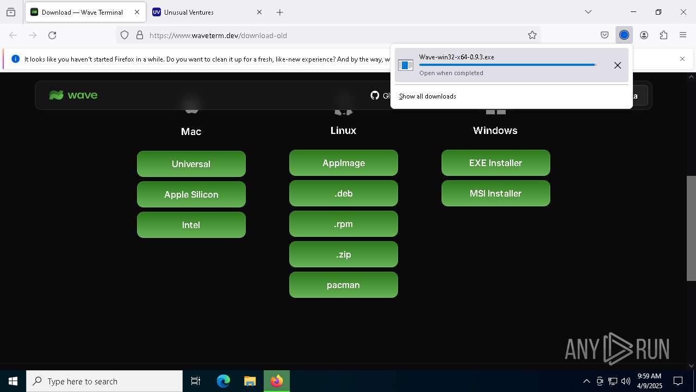The image size is (696, 392).
Task: Reload the current page
Action: click(52, 35)
